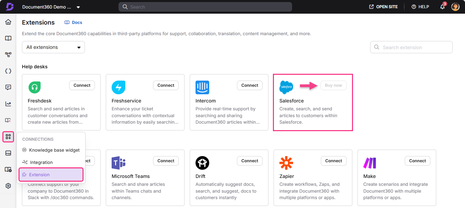Select Extension in Connections menu

(x=51, y=175)
